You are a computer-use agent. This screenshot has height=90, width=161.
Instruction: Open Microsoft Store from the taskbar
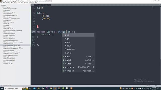point(43,88)
